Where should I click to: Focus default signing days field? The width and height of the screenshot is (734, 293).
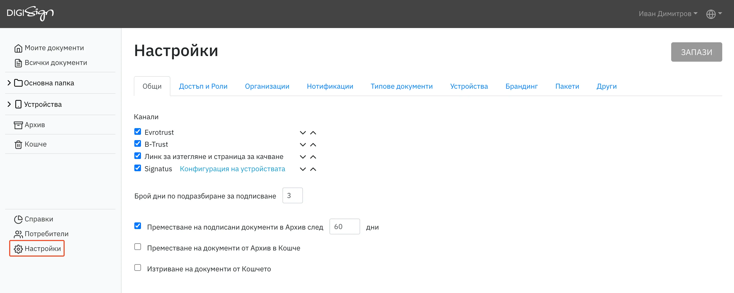tap(292, 195)
